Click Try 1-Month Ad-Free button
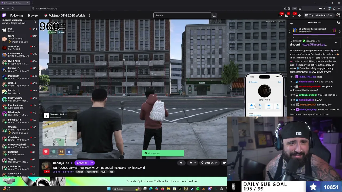This screenshot has width=342, height=192. coord(319,15)
